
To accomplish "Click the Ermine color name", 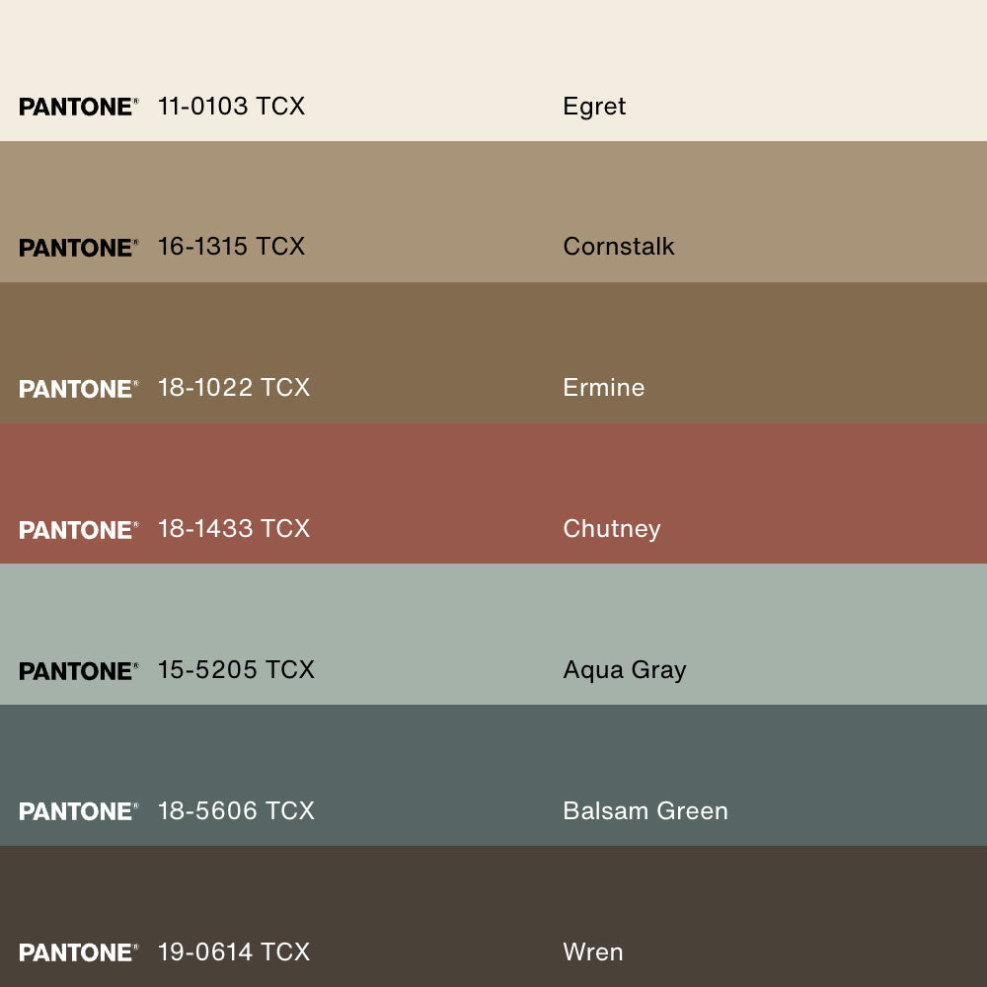I will pos(604,388).
